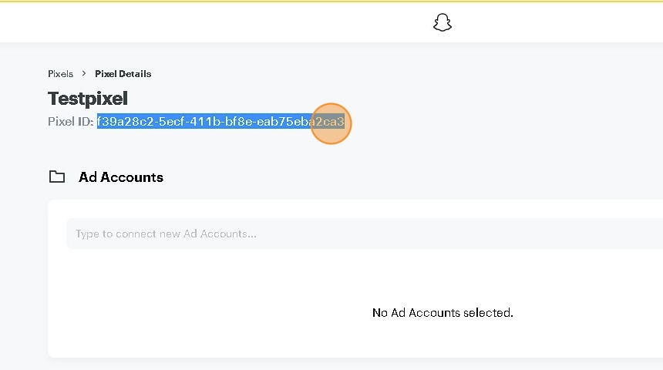This screenshot has height=370, width=663.
Task: Click the Ad Accounts section heading
Action: [x=121, y=177]
